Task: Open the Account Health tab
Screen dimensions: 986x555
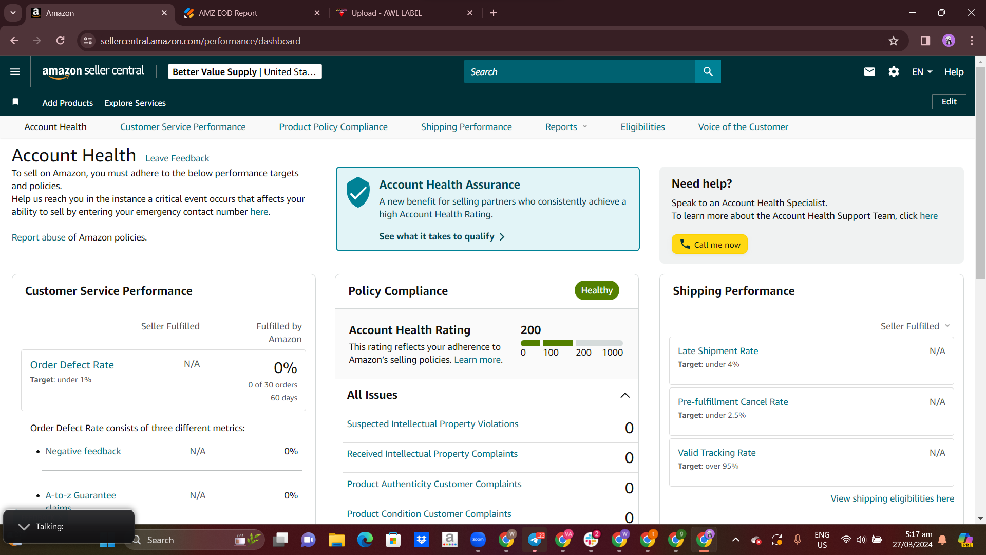Action: coord(55,127)
